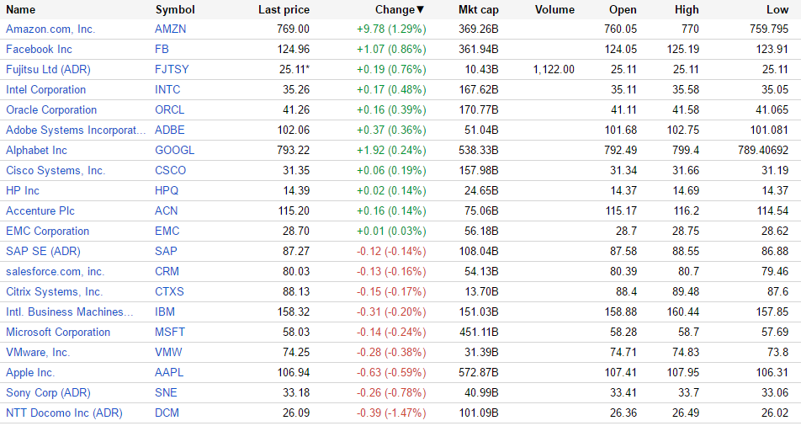Open the Facebook Inc company link
Image resolution: width=801 pixels, height=426 pixels.
coord(39,49)
